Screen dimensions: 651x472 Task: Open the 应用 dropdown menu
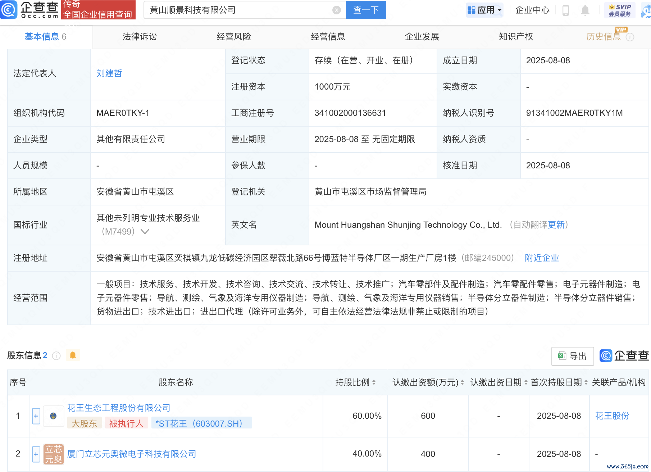484,10
